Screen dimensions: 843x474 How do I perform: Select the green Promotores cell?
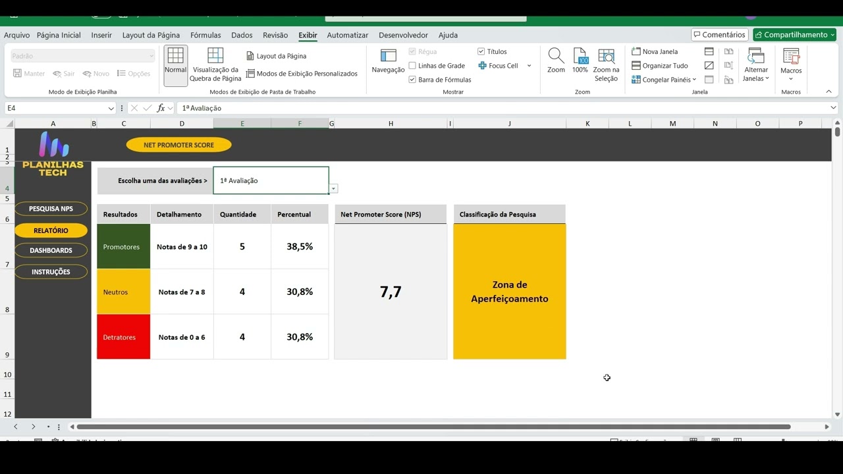point(124,247)
